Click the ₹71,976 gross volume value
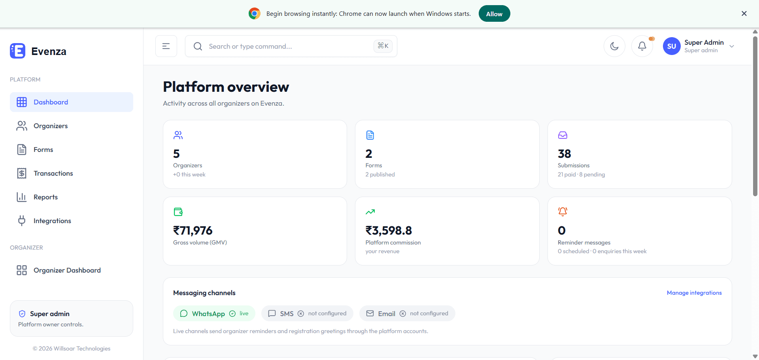 tap(193, 230)
